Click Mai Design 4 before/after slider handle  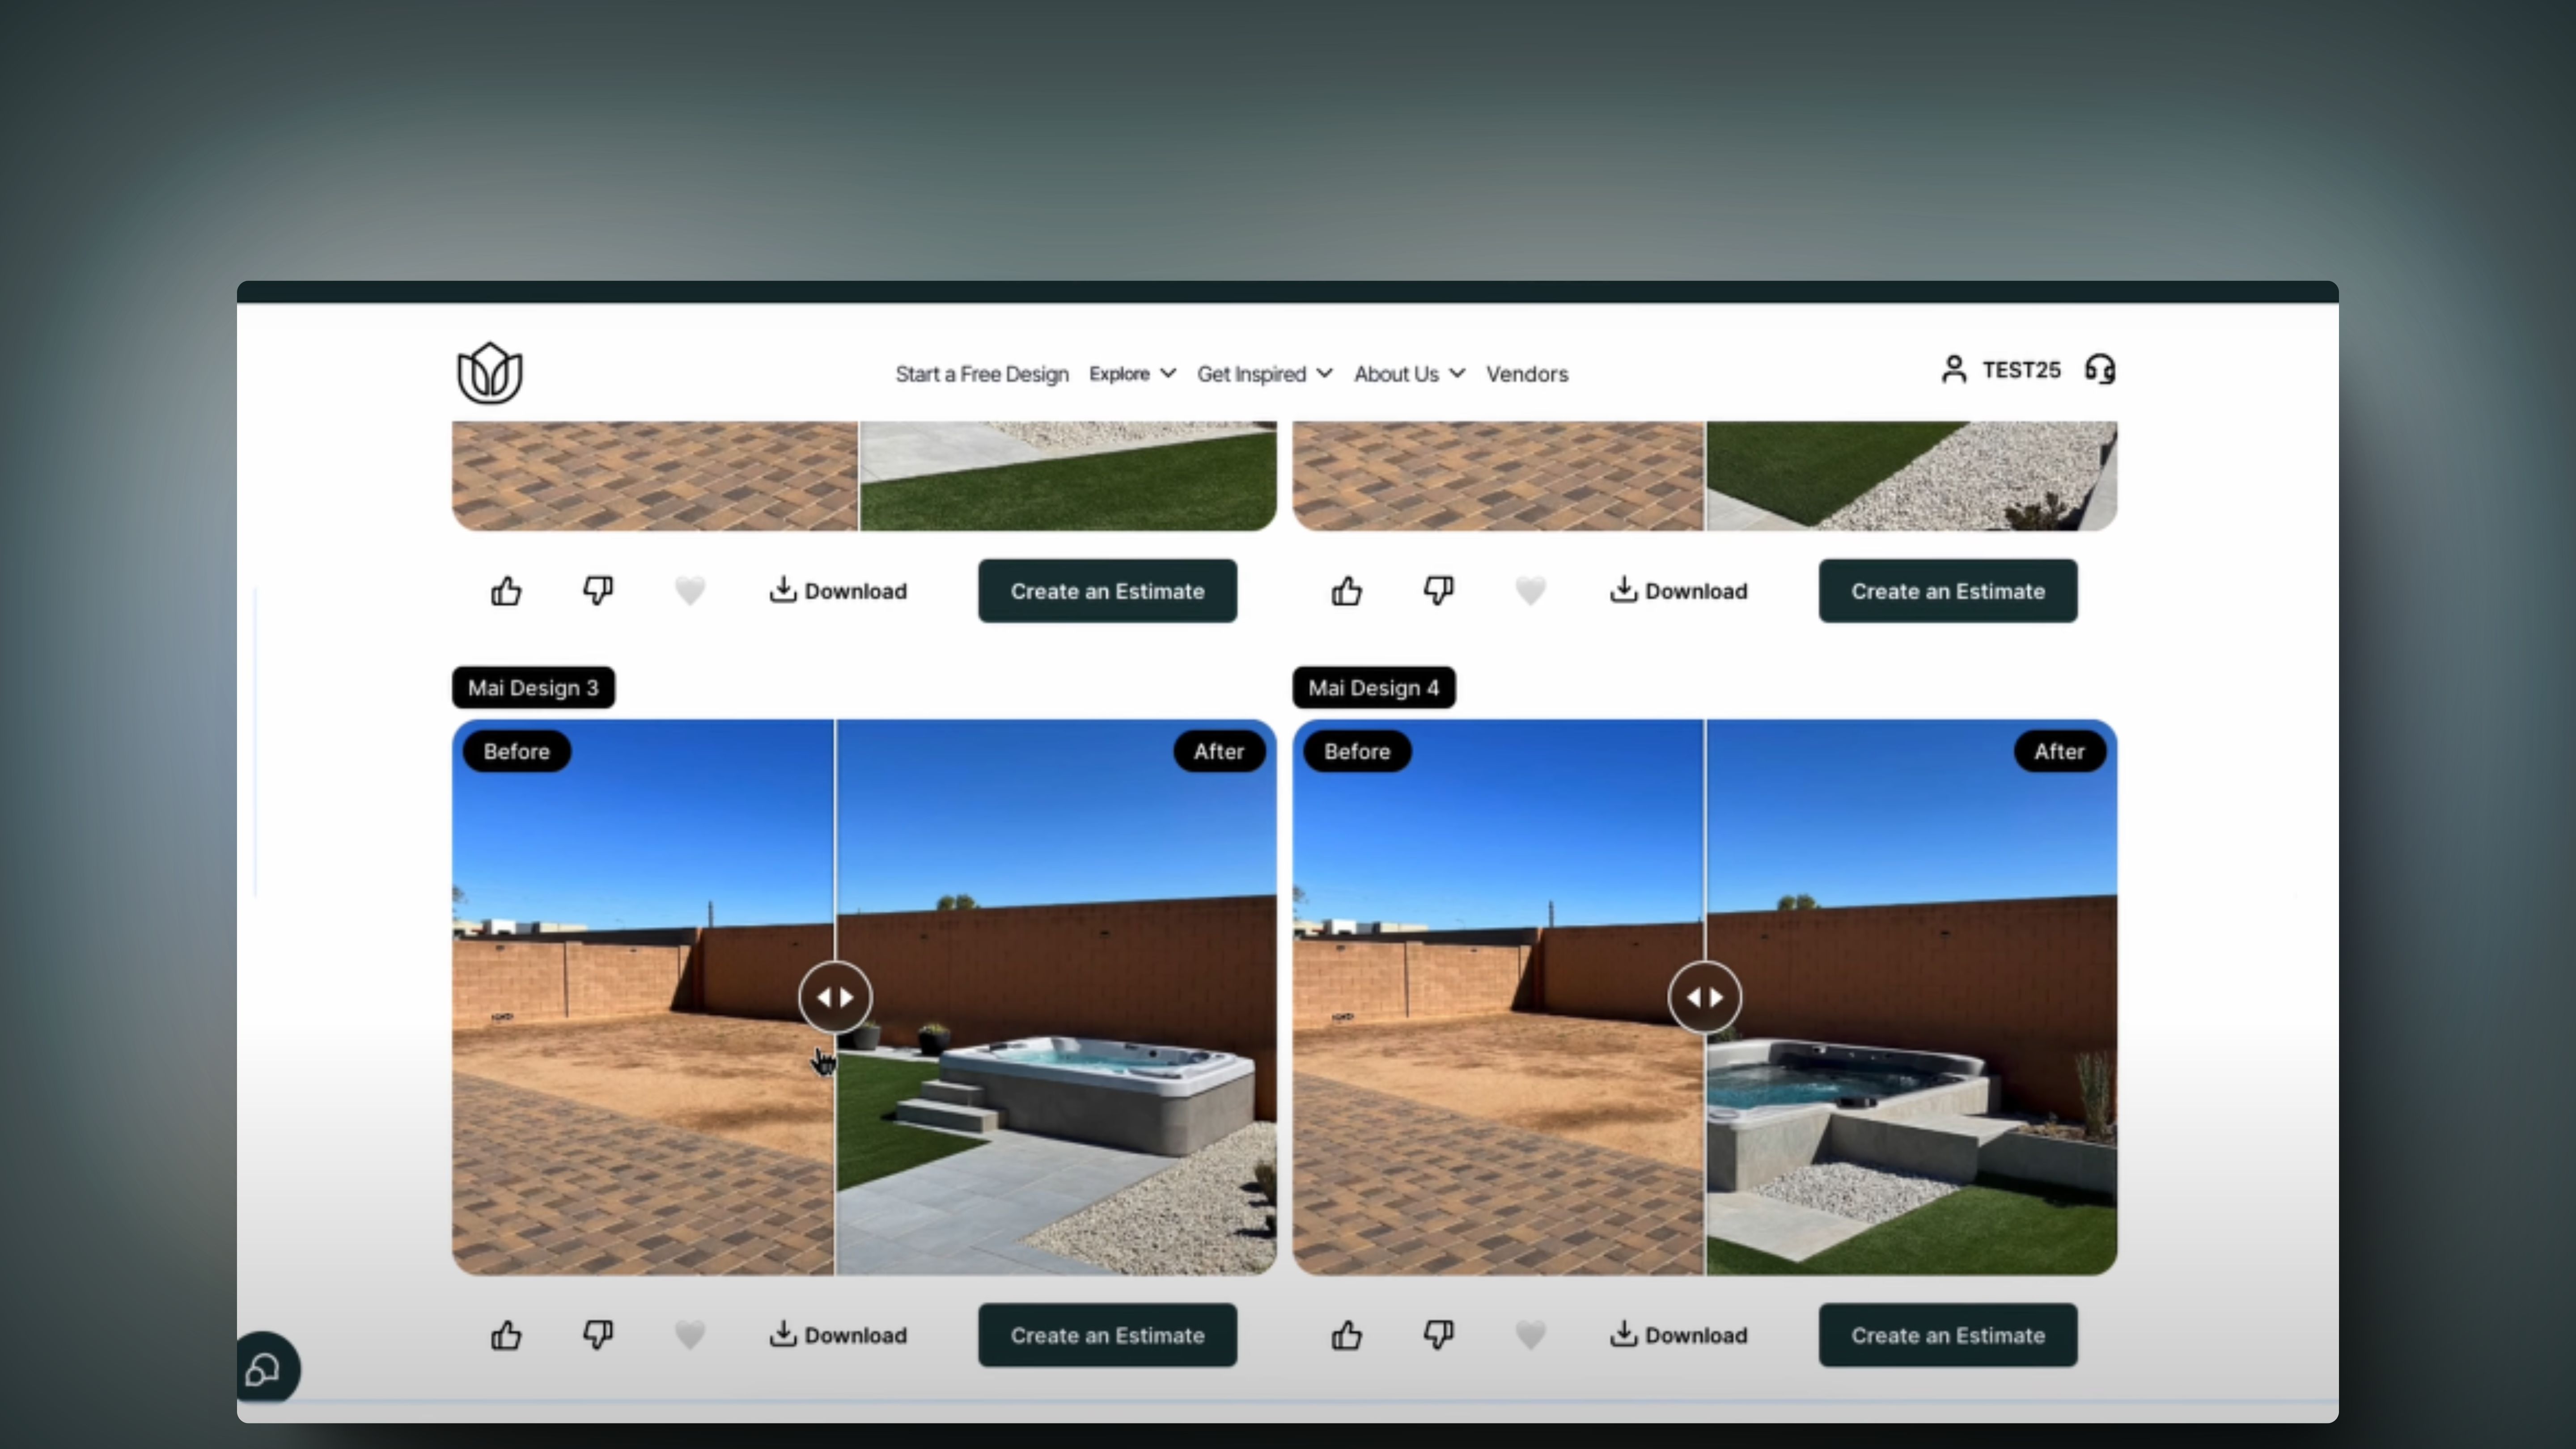tap(1705, 997)
